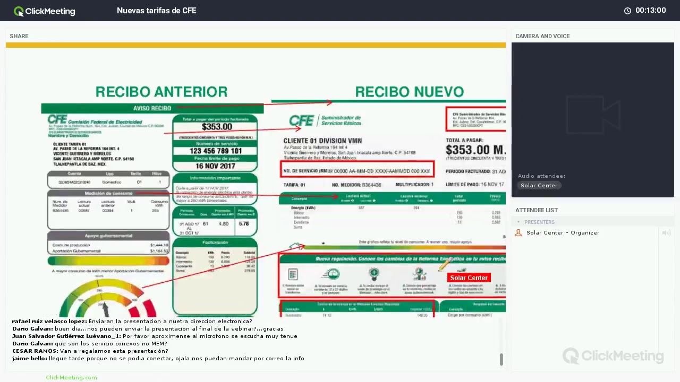Click the red Solar Center pointer label
This screenshot has height=382, width=680.
(469, 277)
